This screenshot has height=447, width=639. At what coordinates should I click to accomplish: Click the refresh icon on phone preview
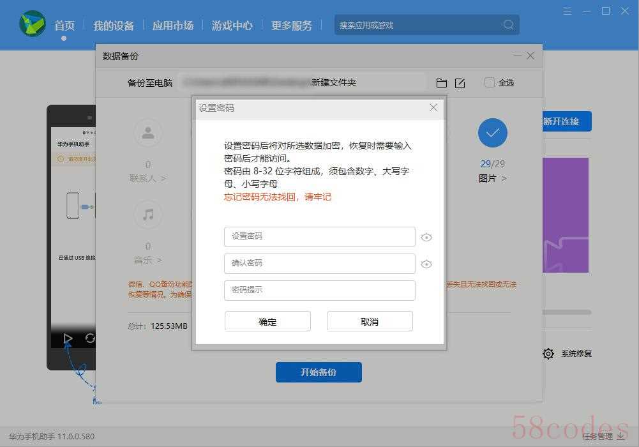coord(90,338)
